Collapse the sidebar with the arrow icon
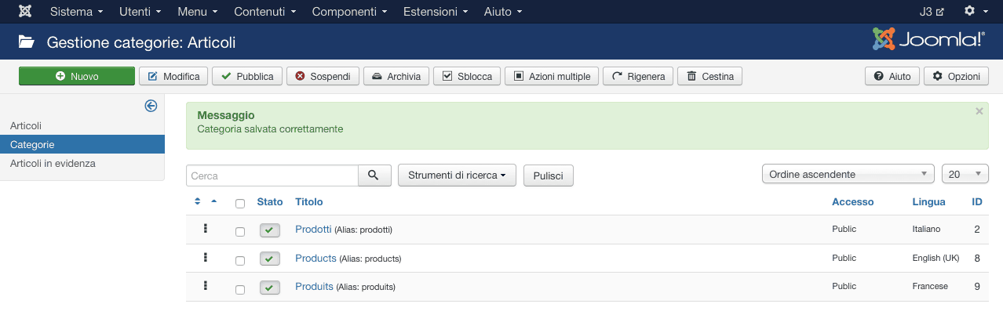Viewport: 1003px width, 322px height. point(151,106)
